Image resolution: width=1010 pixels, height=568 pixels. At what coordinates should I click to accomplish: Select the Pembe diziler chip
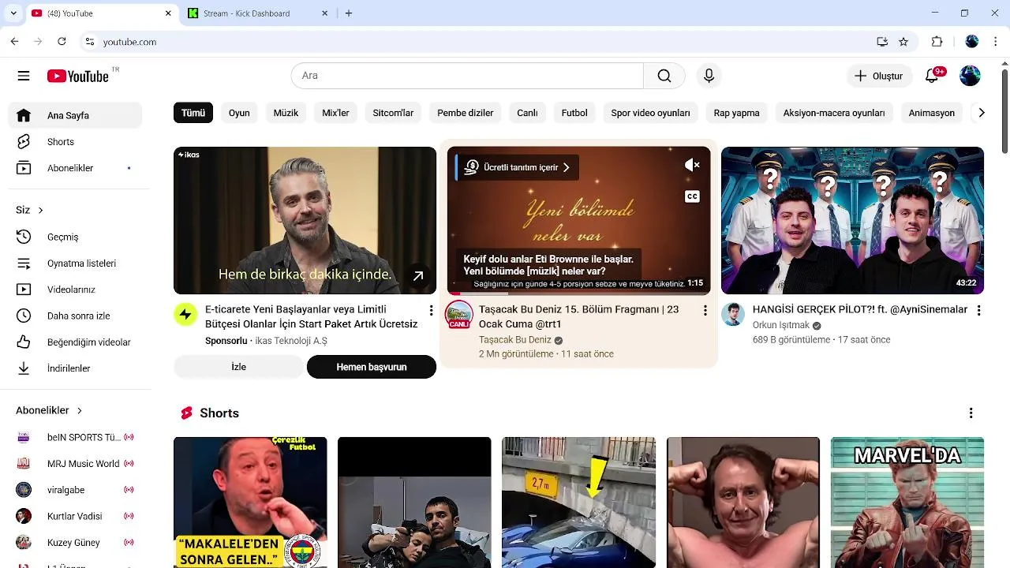tap(466, 113)
